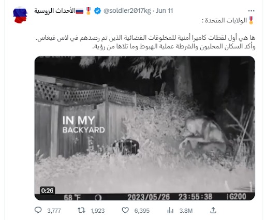Click the medal emoji beside display name

pyautogui.click(x=89, y=11)
